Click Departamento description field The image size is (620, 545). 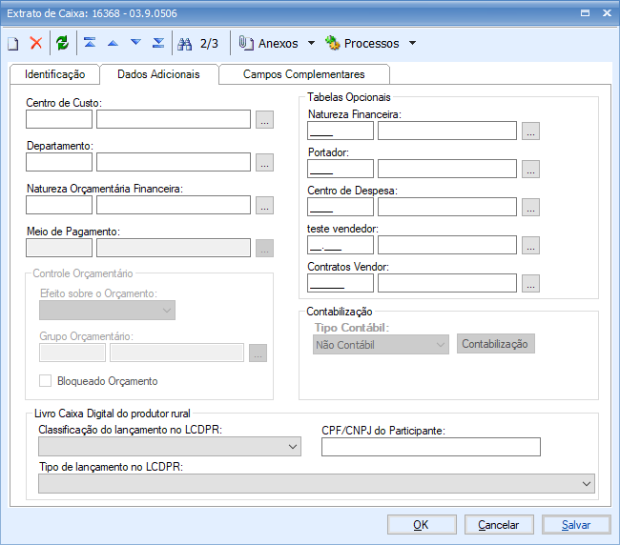click(x=174, y=162)
